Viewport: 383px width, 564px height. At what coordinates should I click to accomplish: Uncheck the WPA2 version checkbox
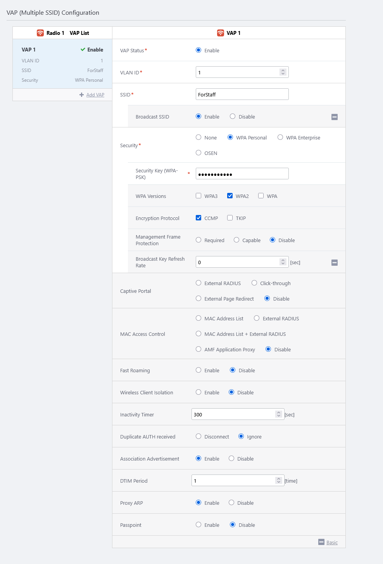pyautogui.click(x=230, y=196)
